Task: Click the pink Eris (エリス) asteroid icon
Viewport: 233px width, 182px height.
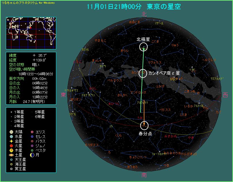Action: pos(32,132)
